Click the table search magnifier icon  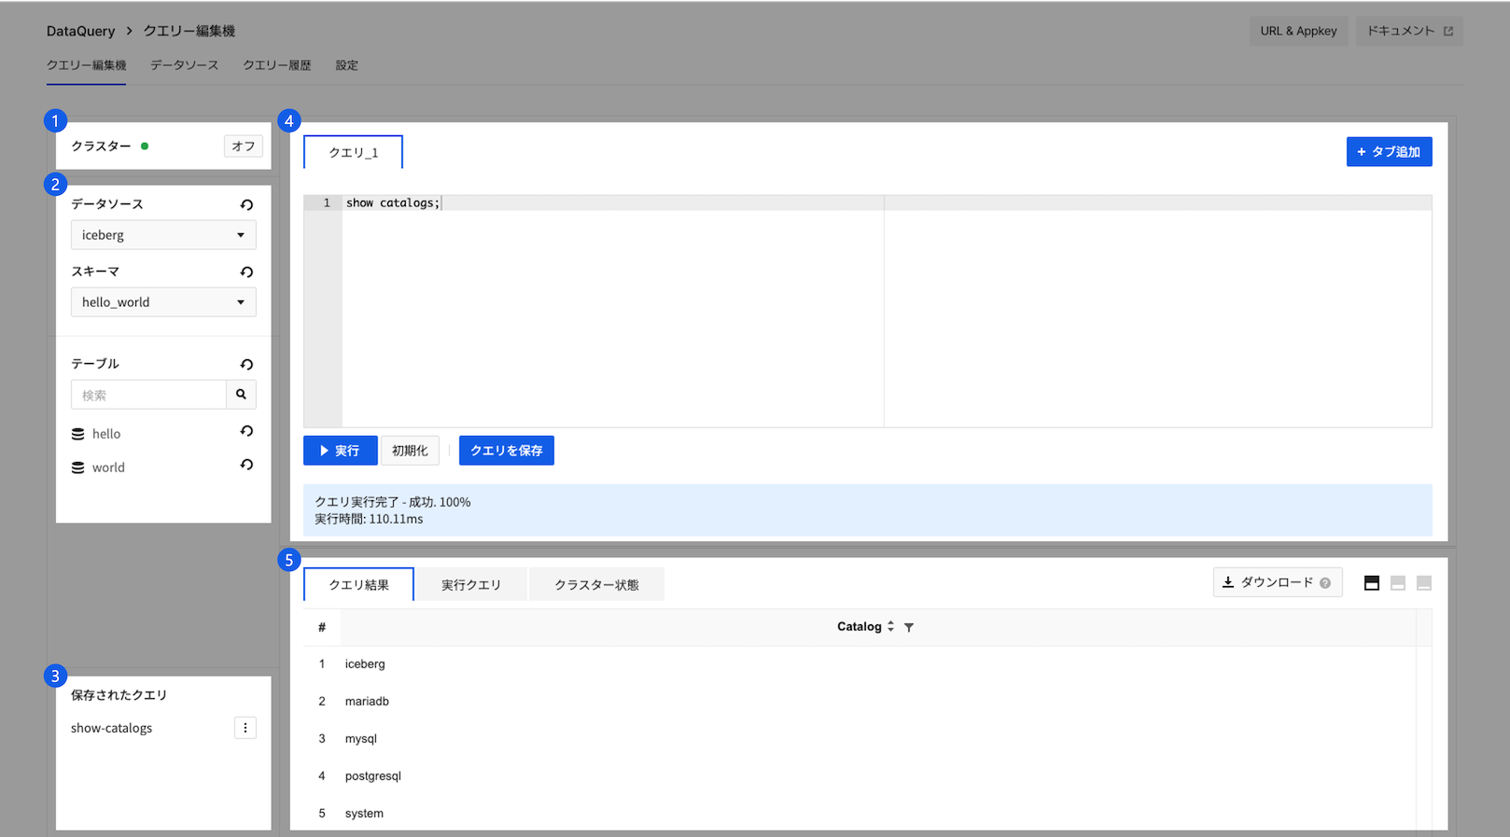pyautogui.click(x=241, y=395)
